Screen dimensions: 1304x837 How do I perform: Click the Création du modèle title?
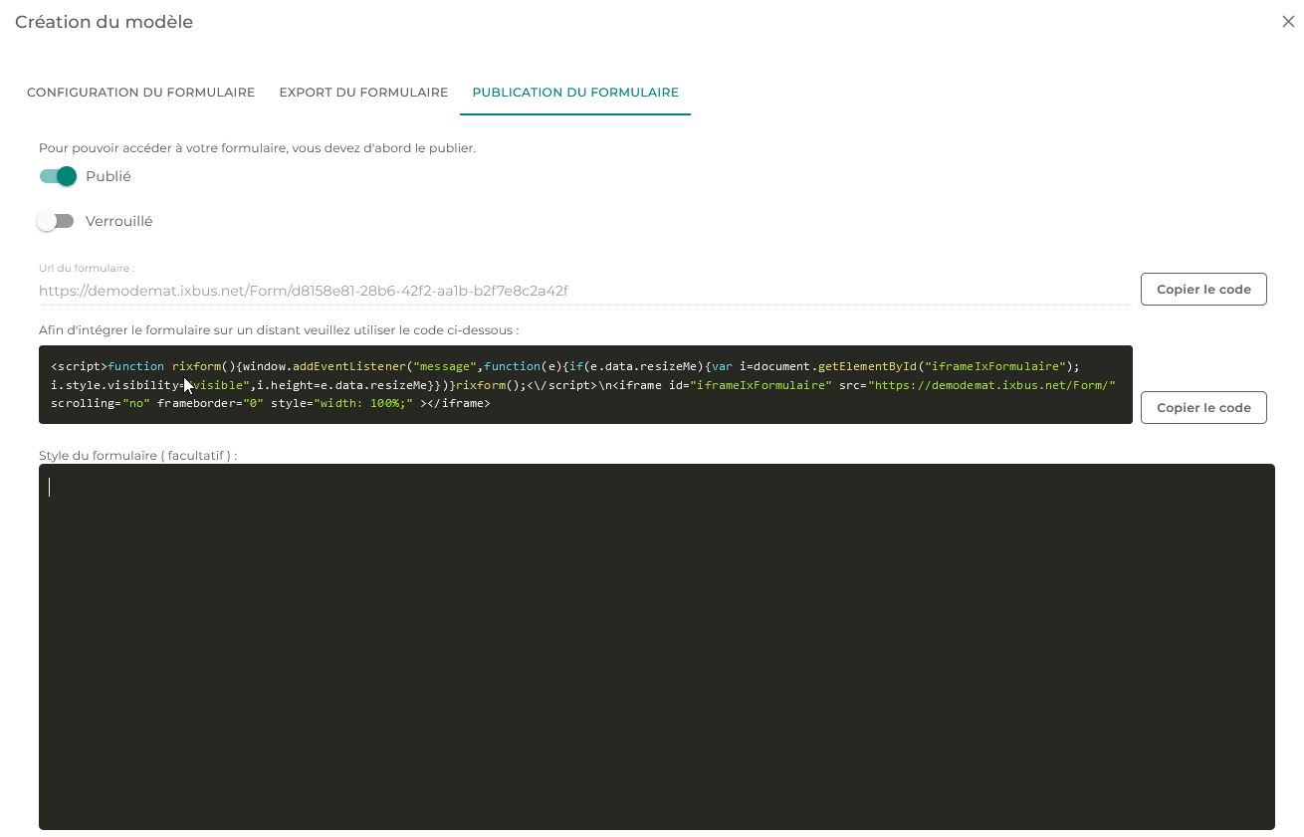(x=105, y=22)
